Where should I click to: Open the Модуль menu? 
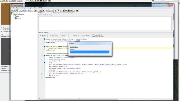tap(30, 8)
